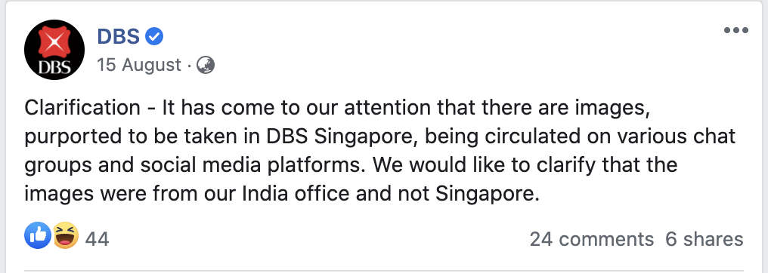Image resolution: width=768 pixels, height=273 pixels.
Task: Click the laughing Haha reaction icon
Action: pyautogui.click(x=65, y=235)
